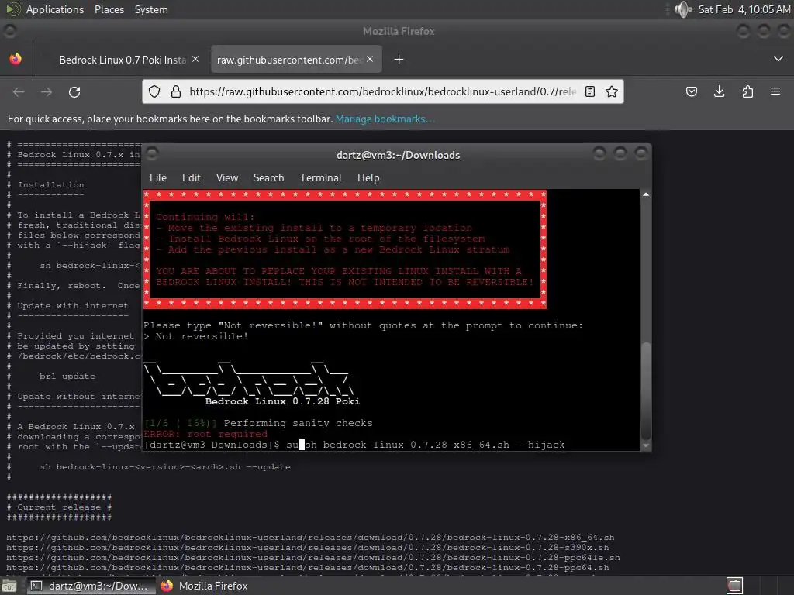Screen dimensions: 794x595
Task: Click the ppc64.sh release URL line
Action: pos(307,568)
